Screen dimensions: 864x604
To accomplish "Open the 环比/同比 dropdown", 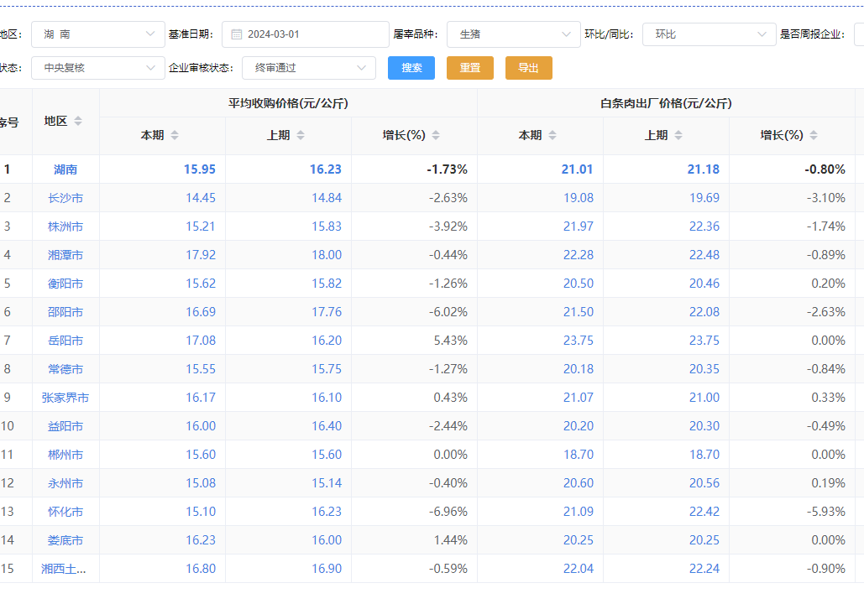I will pos(709,34).
